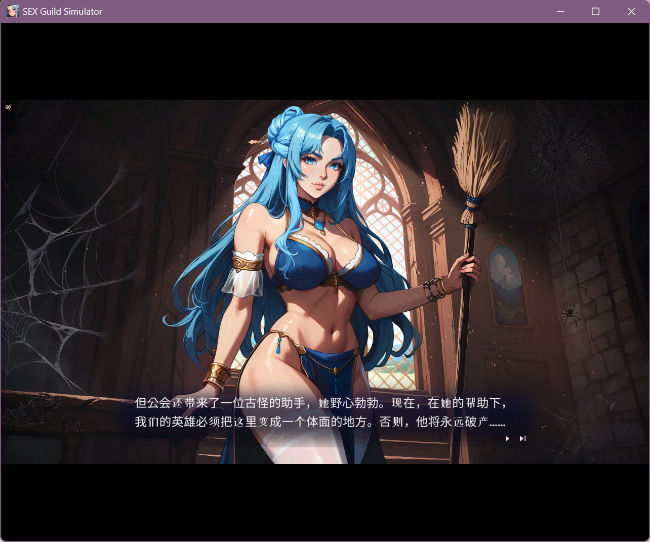The width and height of the screenshot is (650, 542).
Task: Click the game's app icon in title bar
Action: (x=12, y=11)
